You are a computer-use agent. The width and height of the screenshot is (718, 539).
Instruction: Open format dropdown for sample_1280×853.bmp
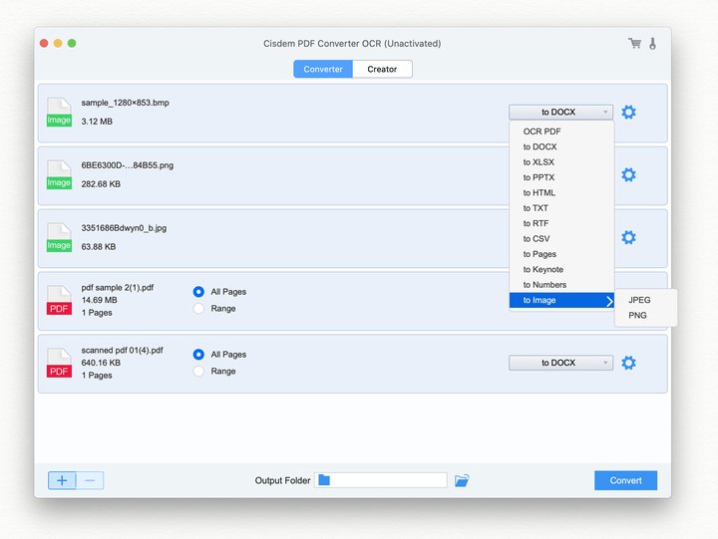[x=560, y=113]
